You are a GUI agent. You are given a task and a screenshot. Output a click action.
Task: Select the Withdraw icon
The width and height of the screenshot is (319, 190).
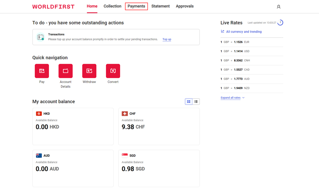(89, 71)
